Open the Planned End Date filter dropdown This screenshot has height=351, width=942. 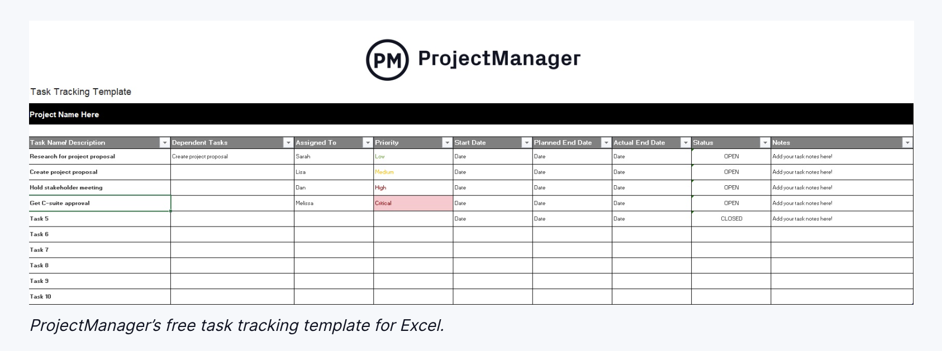(606, 142)
